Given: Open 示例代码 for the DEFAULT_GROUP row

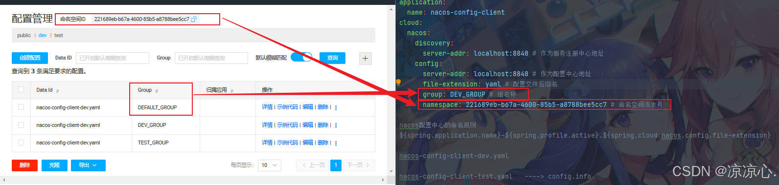Looking at the screenshot, I should pyautogui.click(x=287, y=107).
